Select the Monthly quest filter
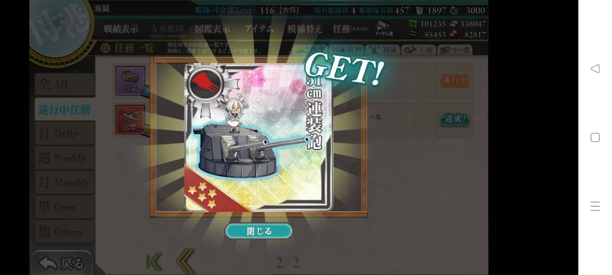This screenshot has height=275, width=612. coord(65,183)
